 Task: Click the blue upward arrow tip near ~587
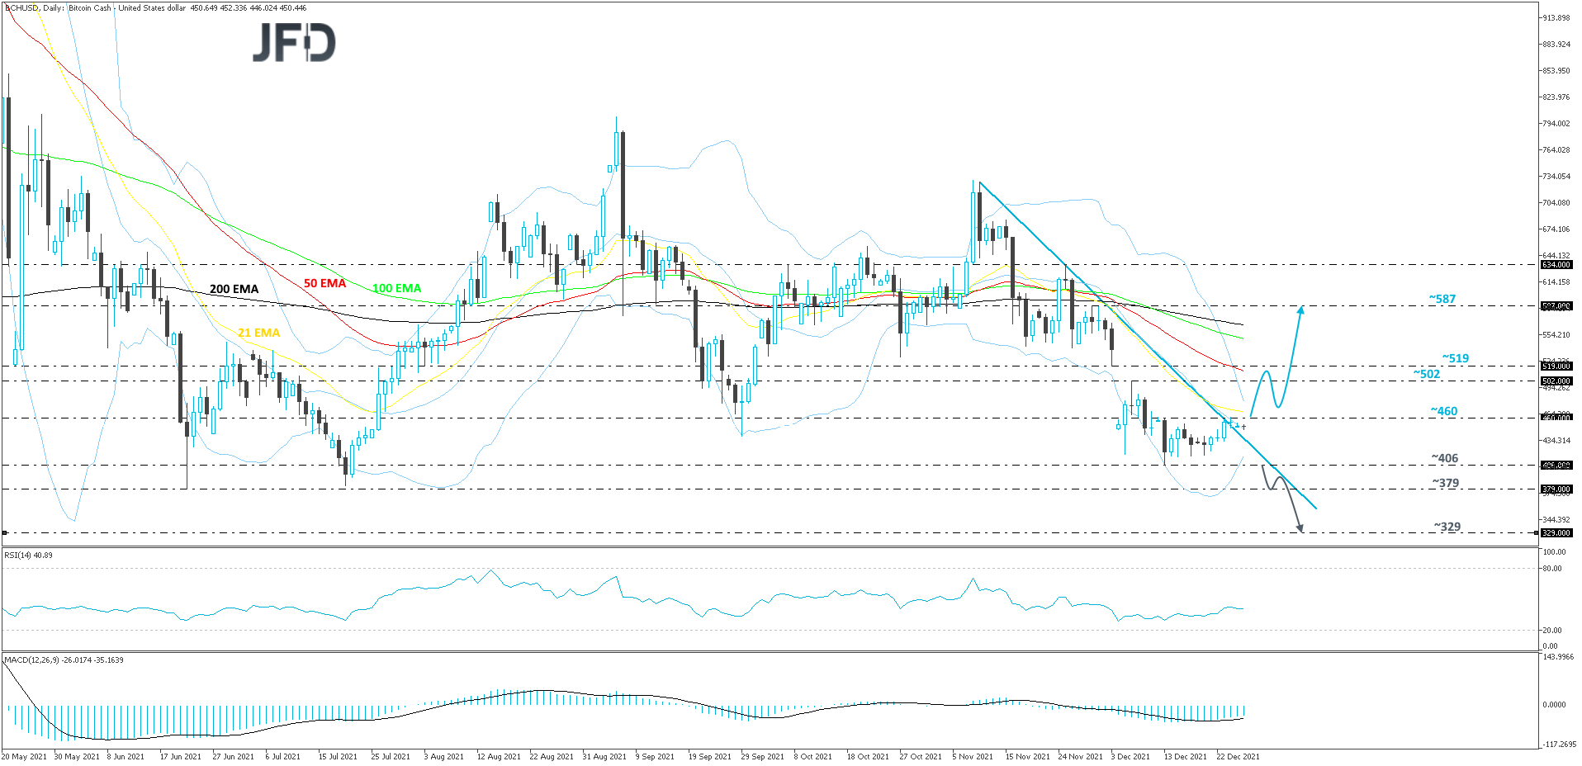tap(1300, 310)
